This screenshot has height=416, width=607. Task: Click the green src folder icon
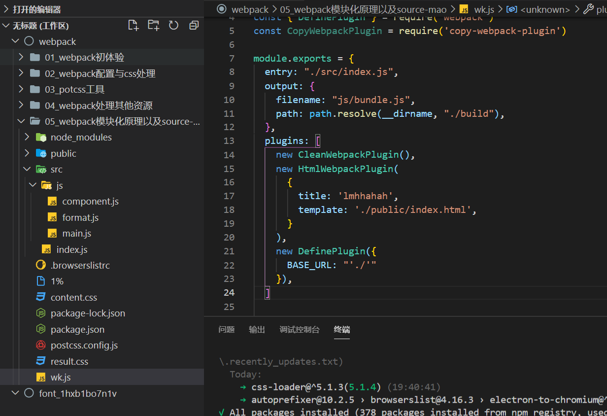point(41,169)
